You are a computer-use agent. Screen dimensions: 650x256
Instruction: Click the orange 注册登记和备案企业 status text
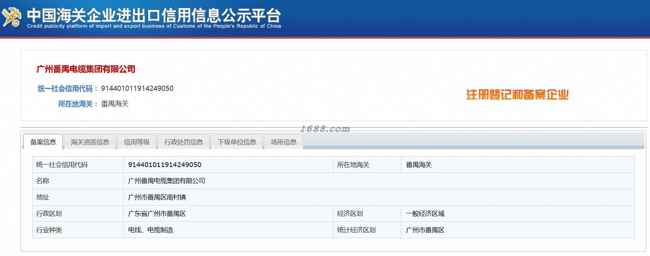tap(518, 95)
